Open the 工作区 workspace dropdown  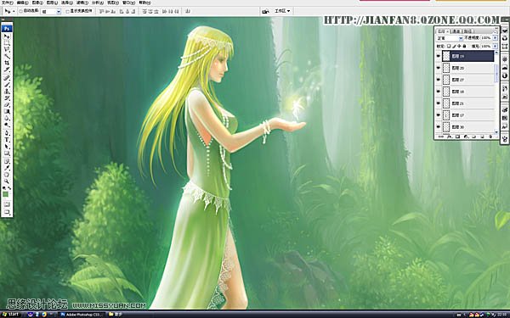(x=282, y=11)
